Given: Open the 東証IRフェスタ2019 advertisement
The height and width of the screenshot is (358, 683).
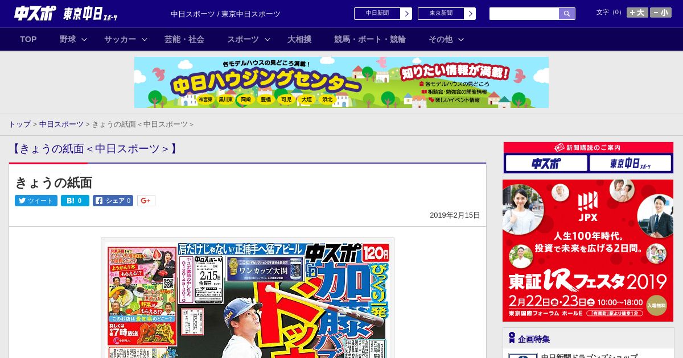Looking at the screenshot, I should pyautogui.click(x=588, y=251).
